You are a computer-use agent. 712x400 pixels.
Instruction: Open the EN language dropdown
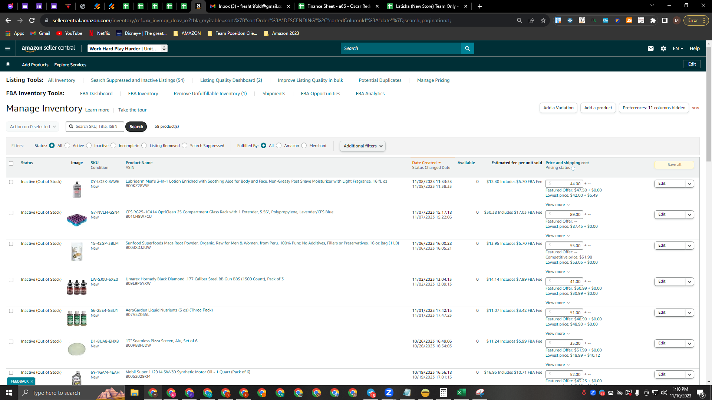[x=678, y=49]
